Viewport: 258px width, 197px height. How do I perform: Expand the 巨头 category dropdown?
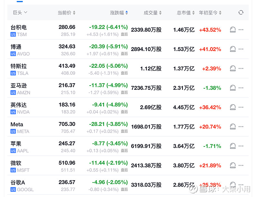[20, 13]
